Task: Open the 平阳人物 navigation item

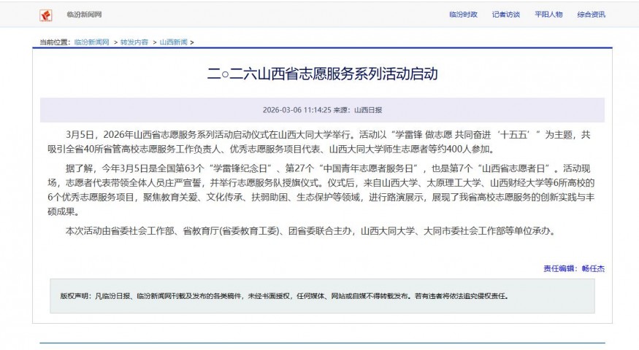Action: [x=548, y=15]
